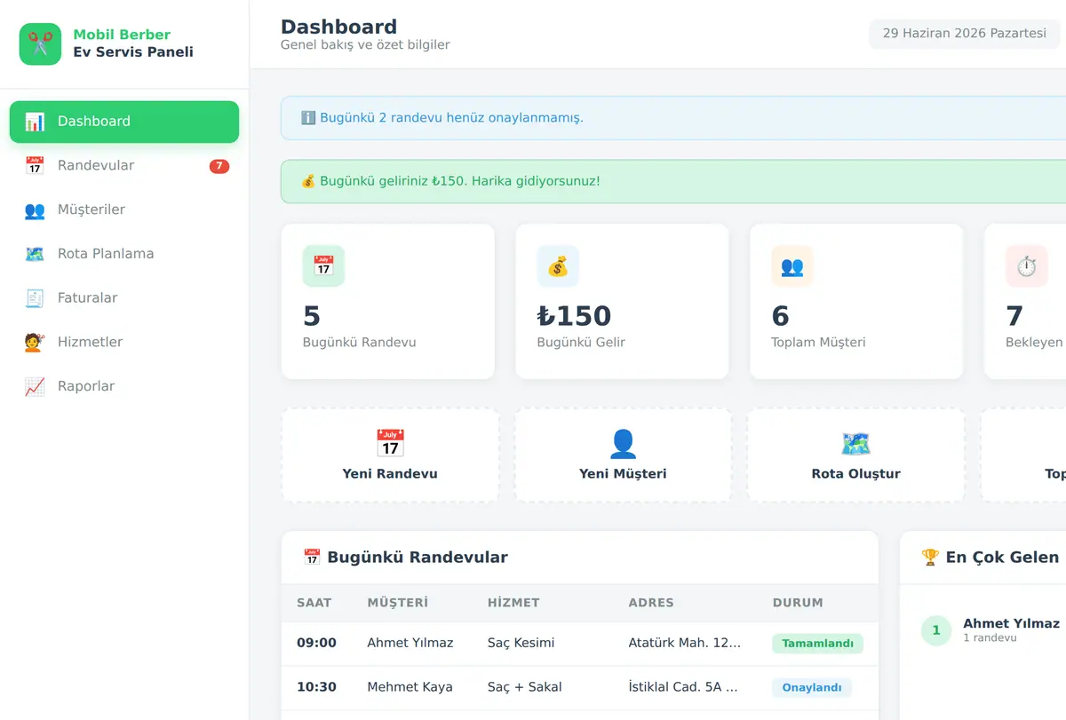Click Ahmet Yılmaz in the appointments table
This screenshot has width=1066, height=720.
pyautogui.click(x=410, y=643)
